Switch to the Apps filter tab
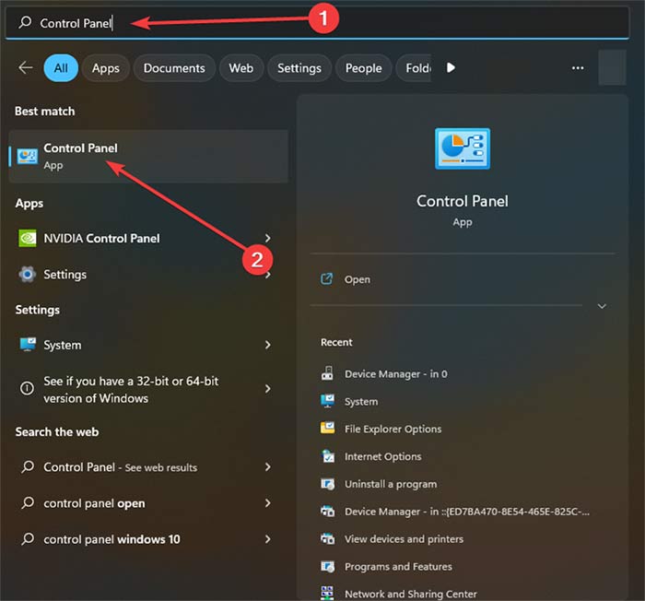The width and height of the screenshot is (645, 601). point(106,68)
